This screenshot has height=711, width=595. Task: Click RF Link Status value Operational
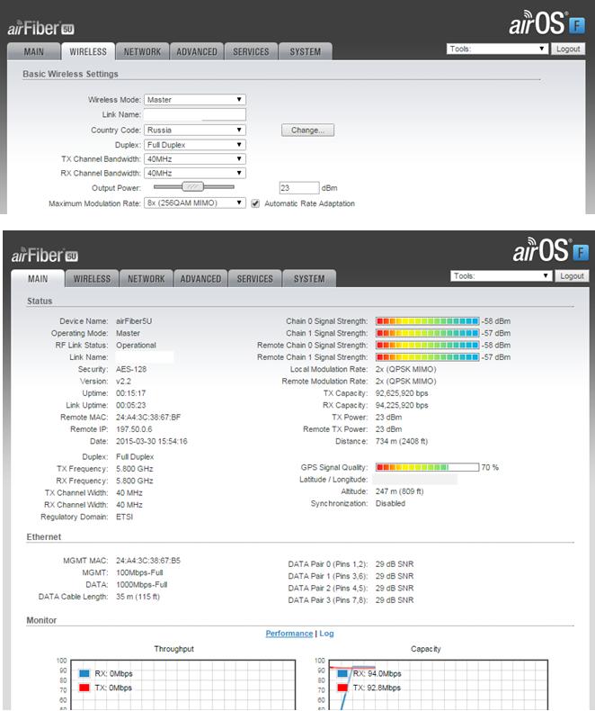coord(136,345)
